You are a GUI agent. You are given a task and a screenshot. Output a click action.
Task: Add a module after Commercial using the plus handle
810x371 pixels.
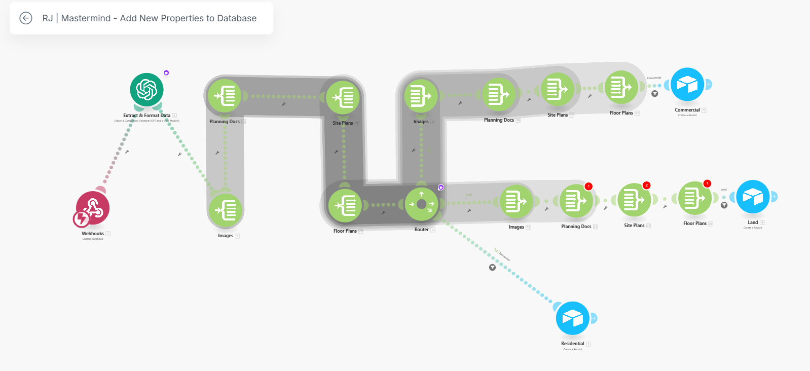click(709, 85)
